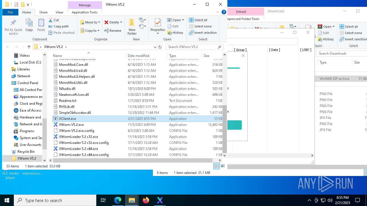Viewport: 367px width, 206px height.
Task: Go up one folder level
Action: click(29, 47)
